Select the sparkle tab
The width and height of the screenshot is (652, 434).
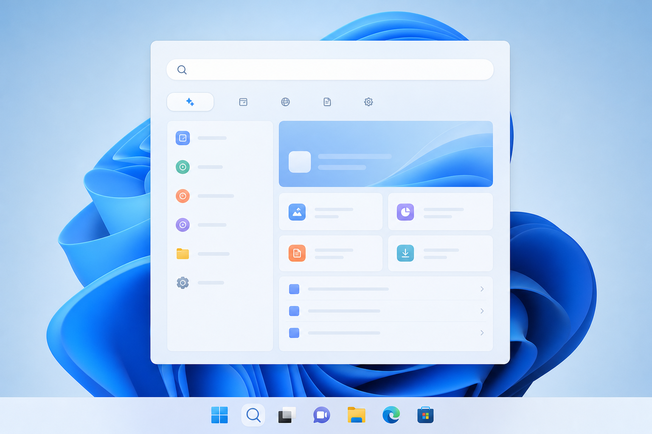[190, 102]
